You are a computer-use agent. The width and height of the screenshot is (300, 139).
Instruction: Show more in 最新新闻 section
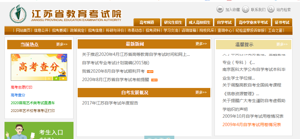[201, 44]
